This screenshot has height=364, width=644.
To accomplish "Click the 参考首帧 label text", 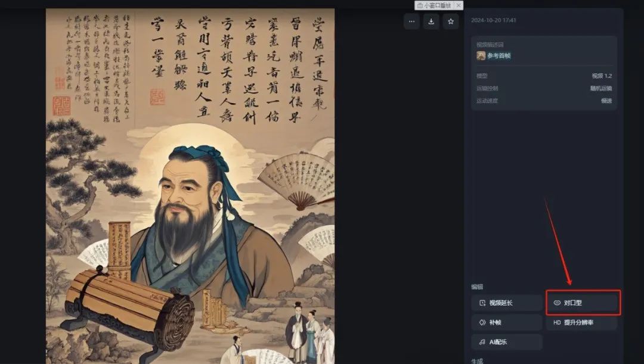I will pos(499,56).
